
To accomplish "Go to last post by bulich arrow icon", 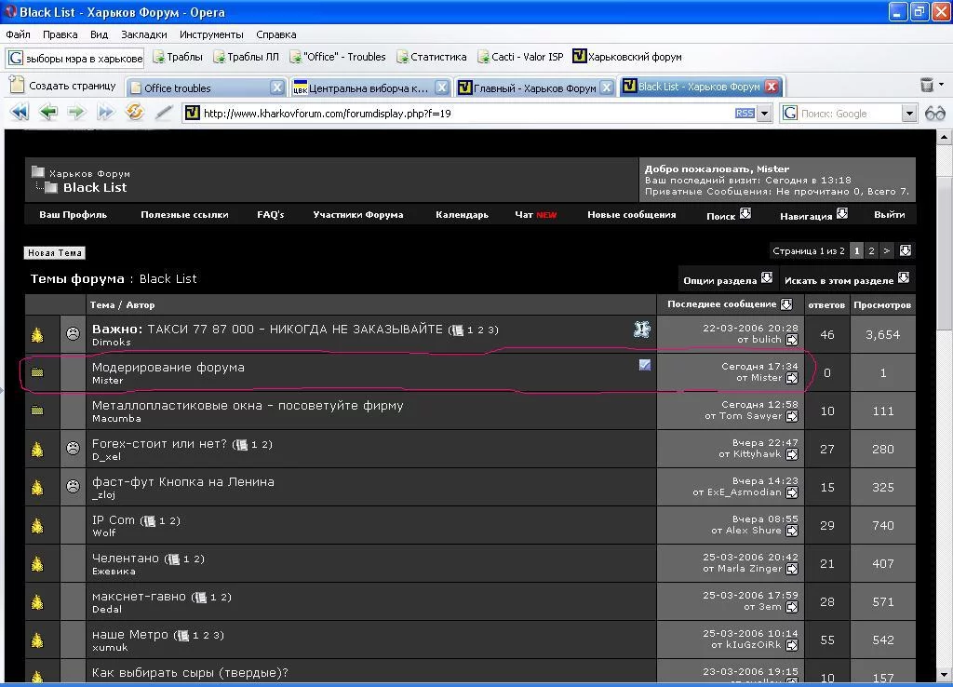I will [792, 340].
